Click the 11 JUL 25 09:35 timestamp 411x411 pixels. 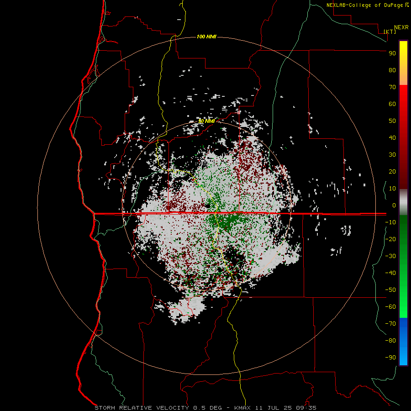[x=286, y=408]
